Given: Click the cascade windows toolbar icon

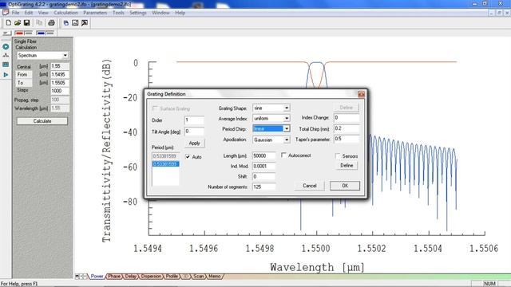Looking at the screenshot, I should tap(65, 23).
